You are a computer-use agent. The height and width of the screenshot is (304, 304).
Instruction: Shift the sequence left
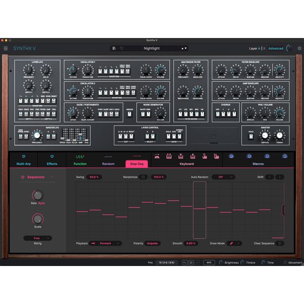pos(270,177)
